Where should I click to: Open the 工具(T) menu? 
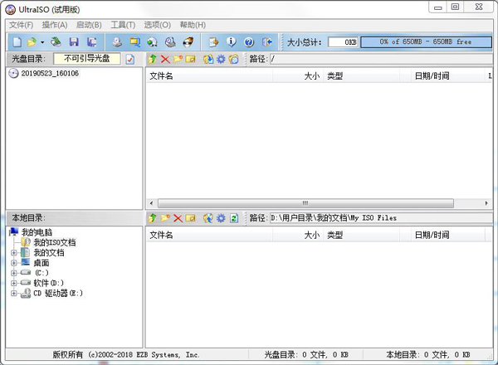click(123, 25)
